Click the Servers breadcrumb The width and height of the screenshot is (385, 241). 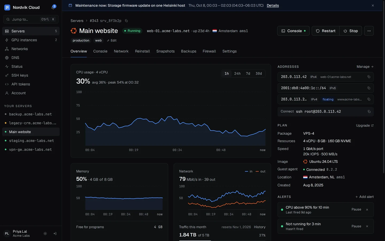pos(77,21)
